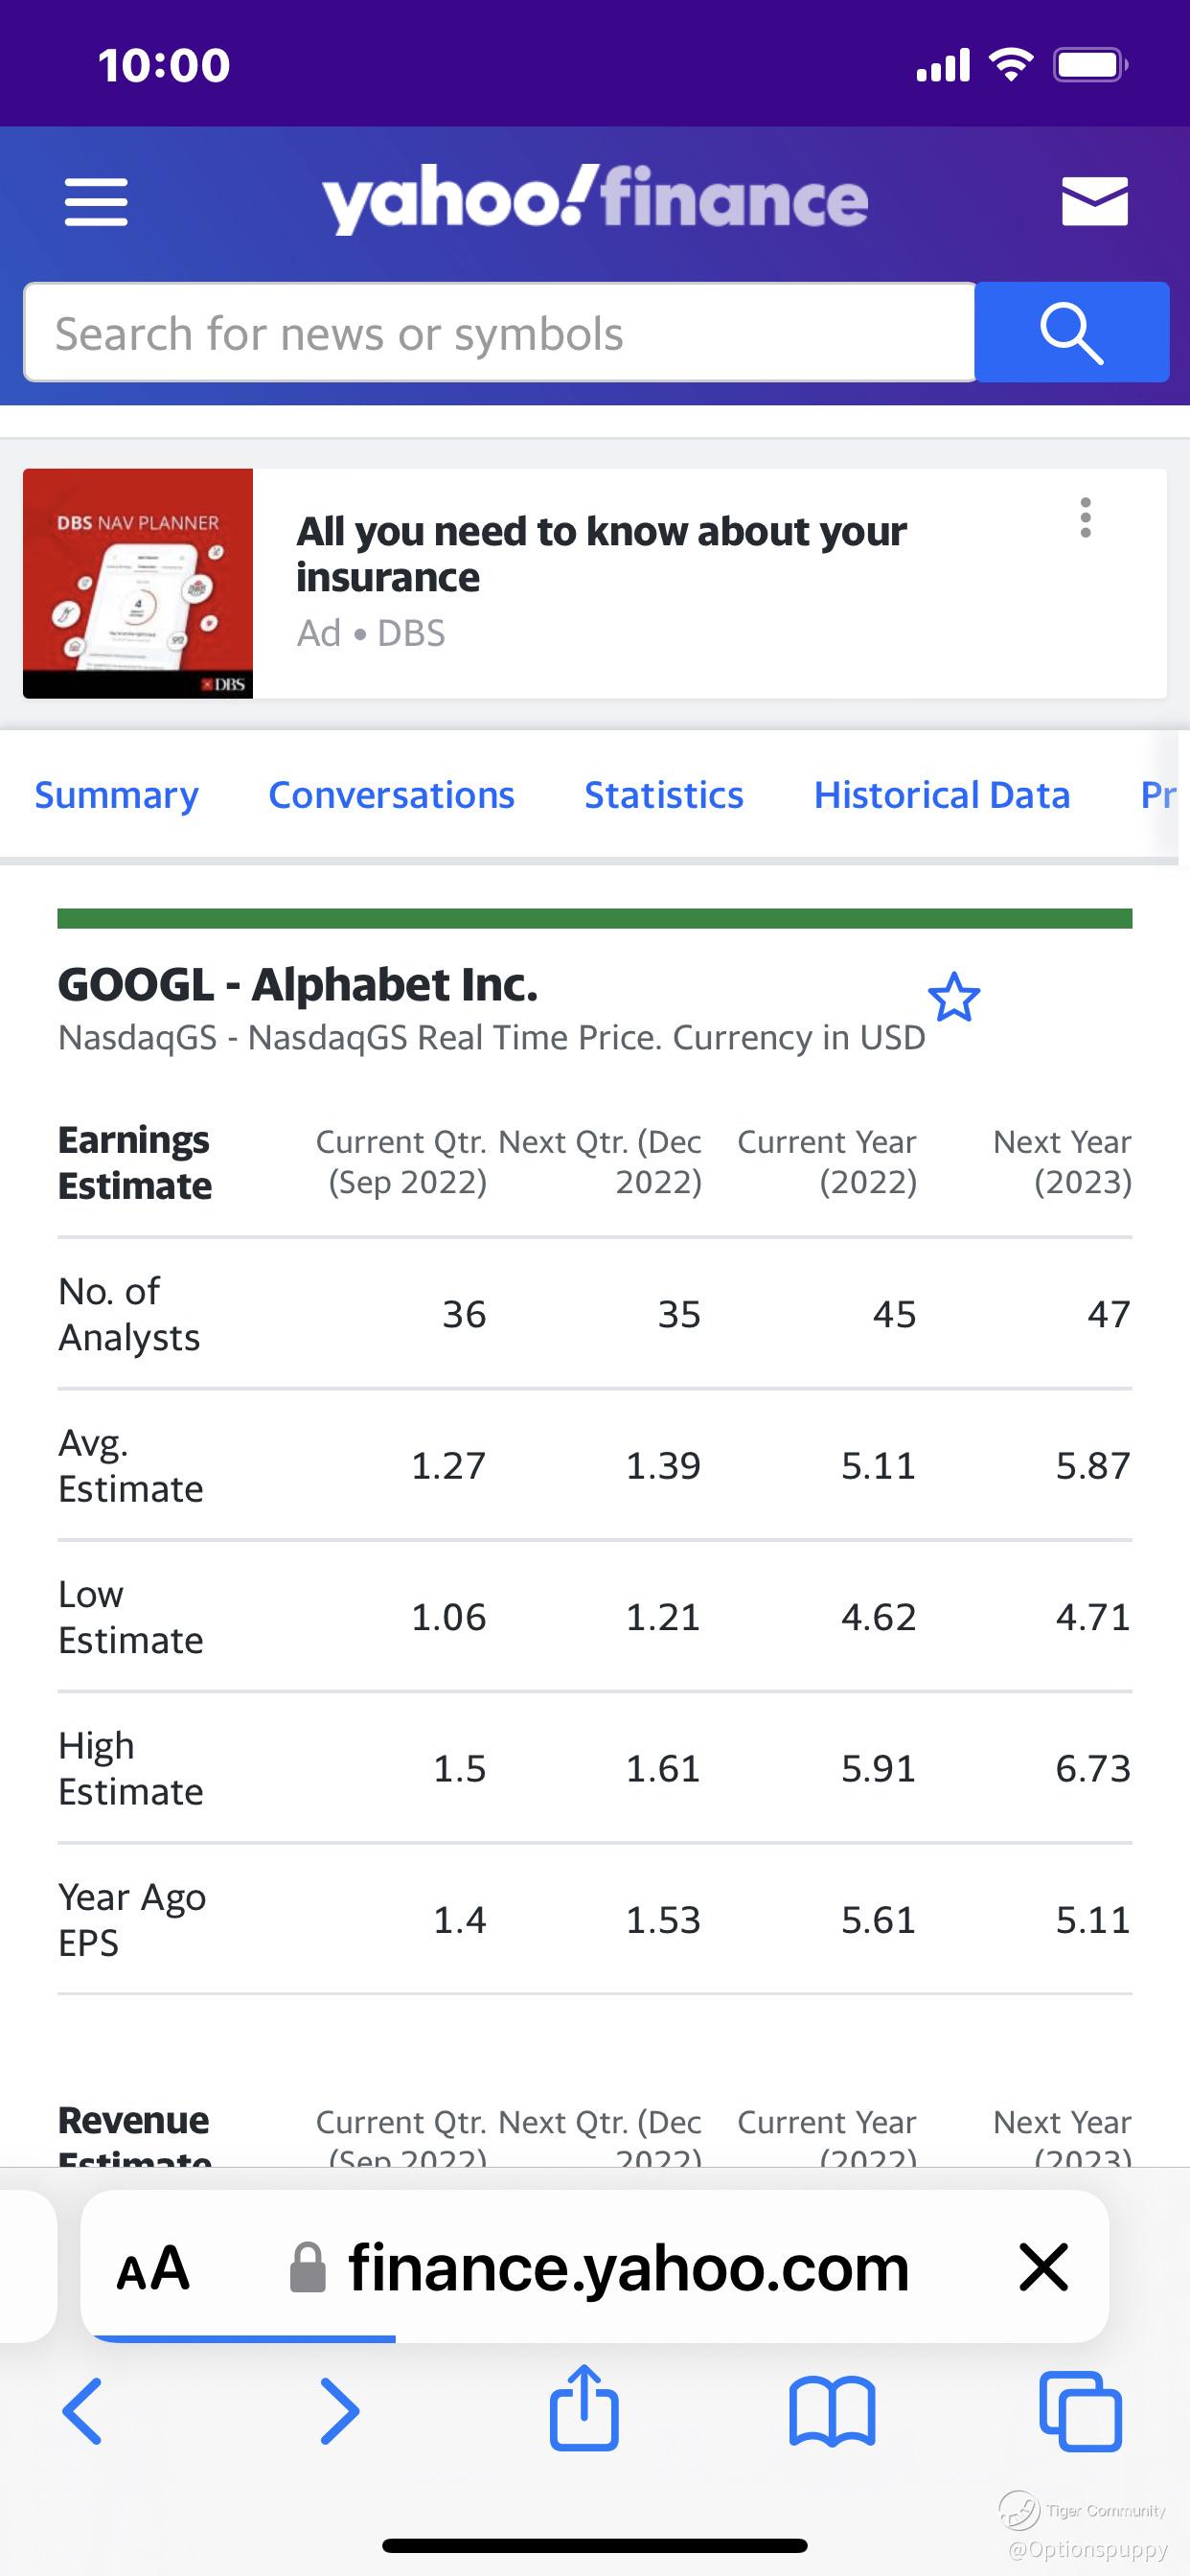The height and width of the screenshot is (2576, 1190).
Task: Open DBS insurance ad headline
Action: (601, 554)
